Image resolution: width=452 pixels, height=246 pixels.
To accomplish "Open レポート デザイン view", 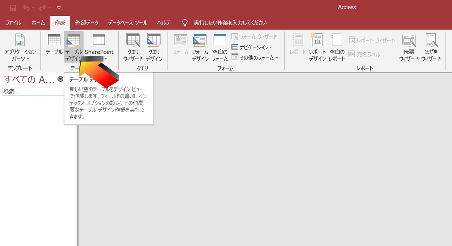I will click(317, 47).
